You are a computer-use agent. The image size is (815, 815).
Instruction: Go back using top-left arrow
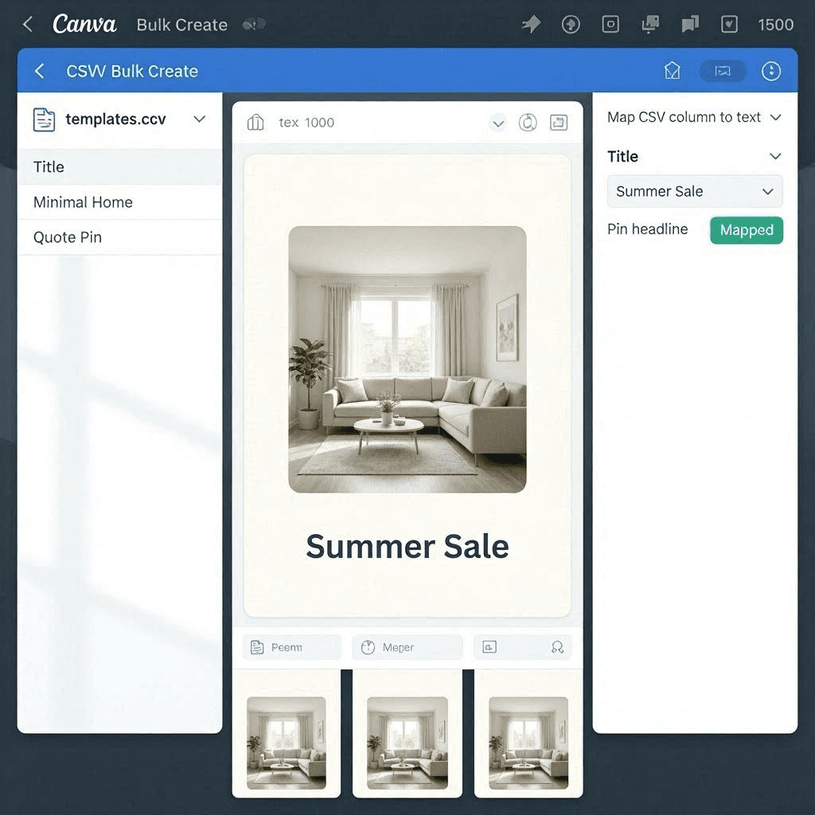click(x=28, y=24)
